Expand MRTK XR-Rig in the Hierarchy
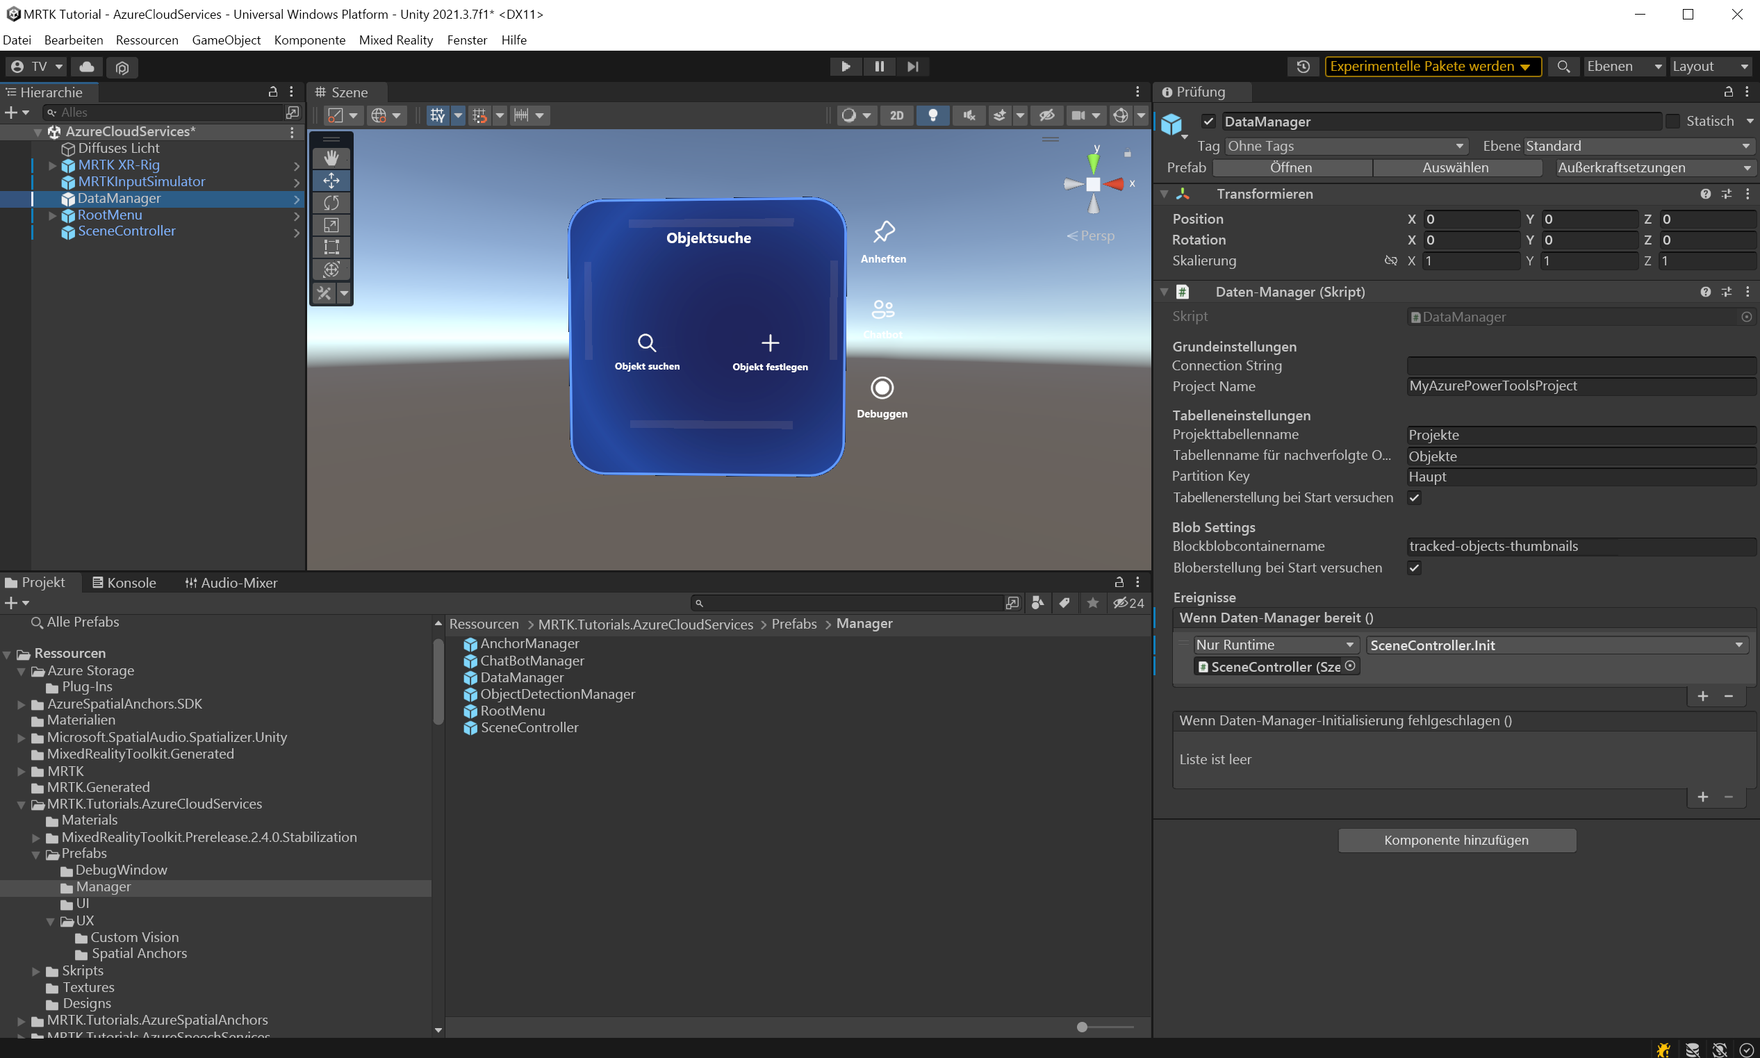 point(51,165)
